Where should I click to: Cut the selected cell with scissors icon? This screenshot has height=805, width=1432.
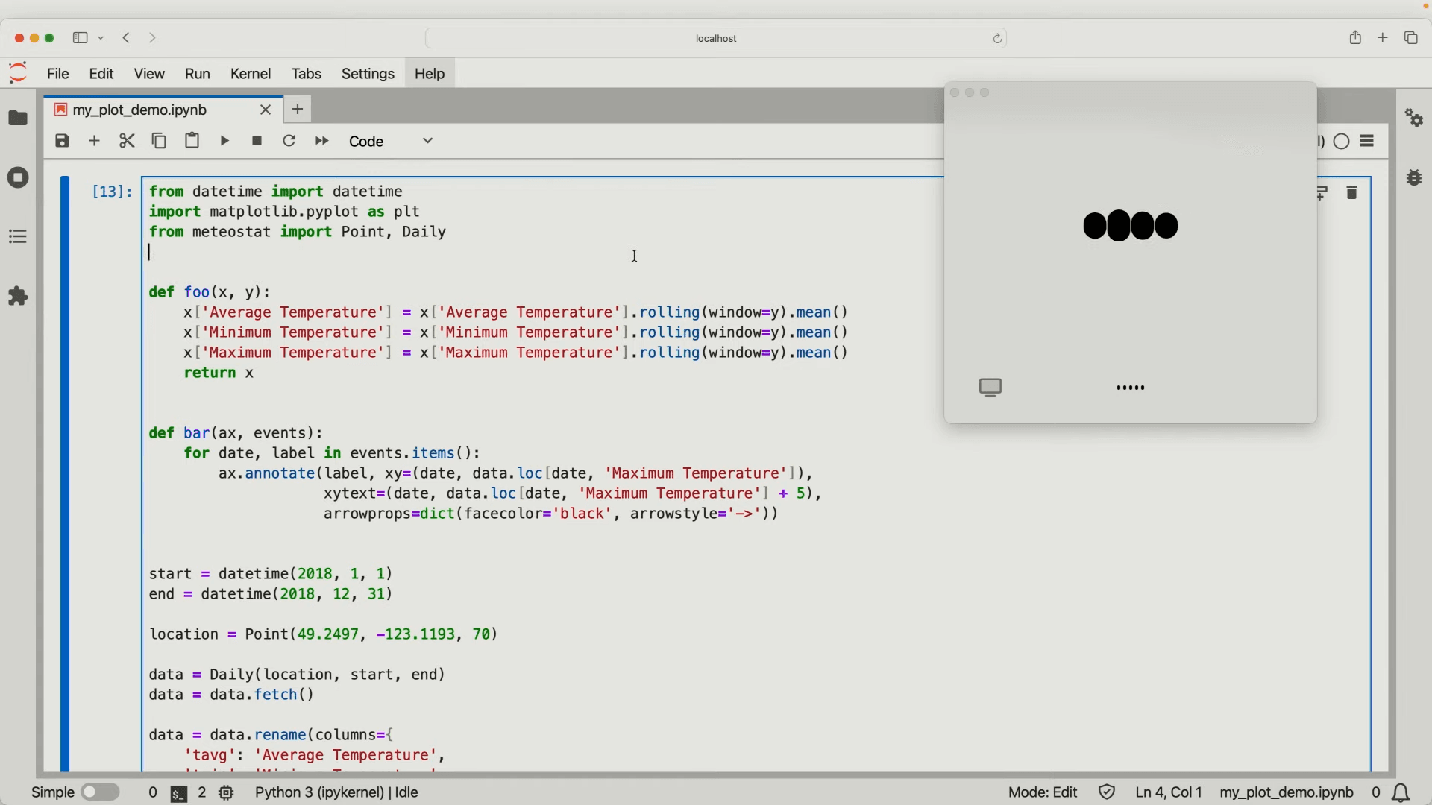128,141
